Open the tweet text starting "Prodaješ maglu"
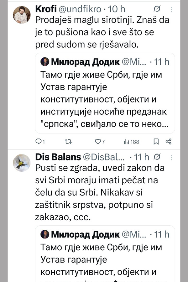 [x=94, y=32]
